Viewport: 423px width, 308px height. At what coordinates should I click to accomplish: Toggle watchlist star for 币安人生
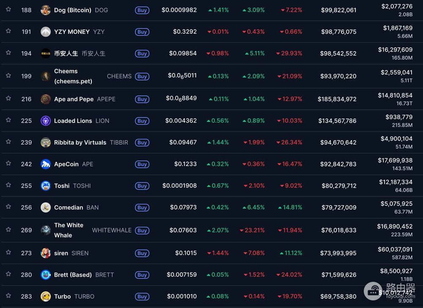click(x=8, y=52)
